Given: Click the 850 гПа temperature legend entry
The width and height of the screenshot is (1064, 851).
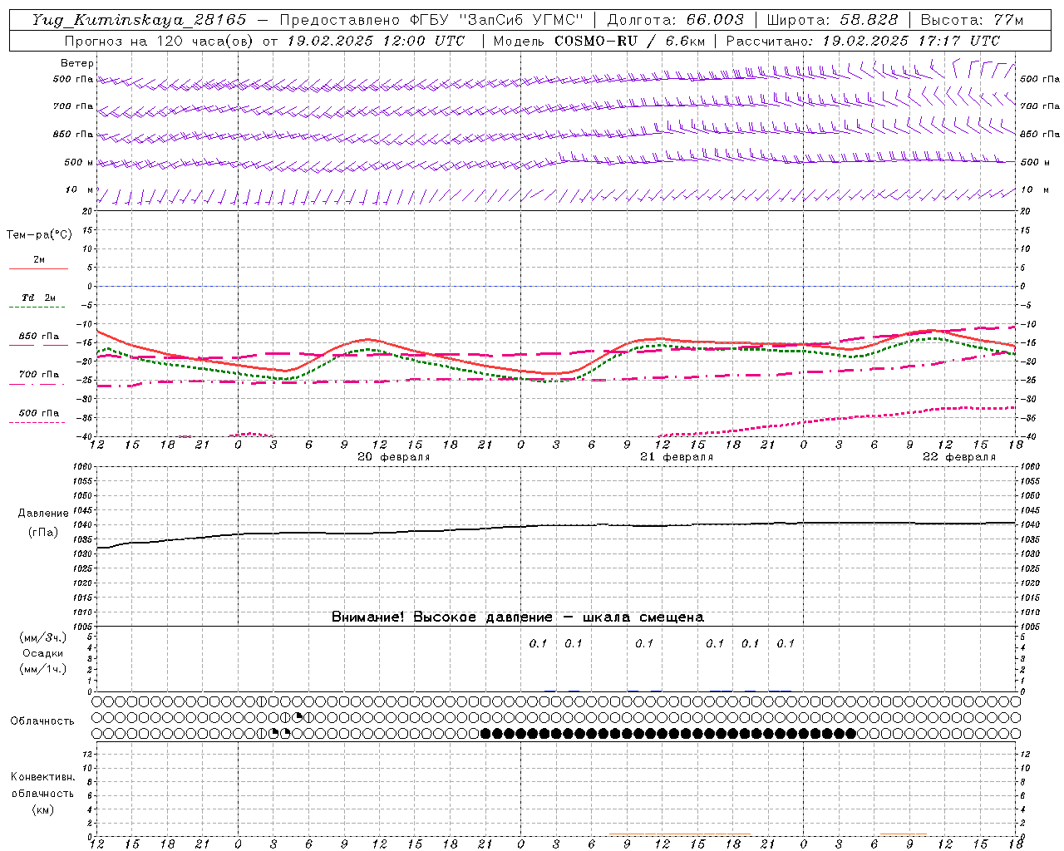Looking at the screenshot, I should [x=39, y=337].
